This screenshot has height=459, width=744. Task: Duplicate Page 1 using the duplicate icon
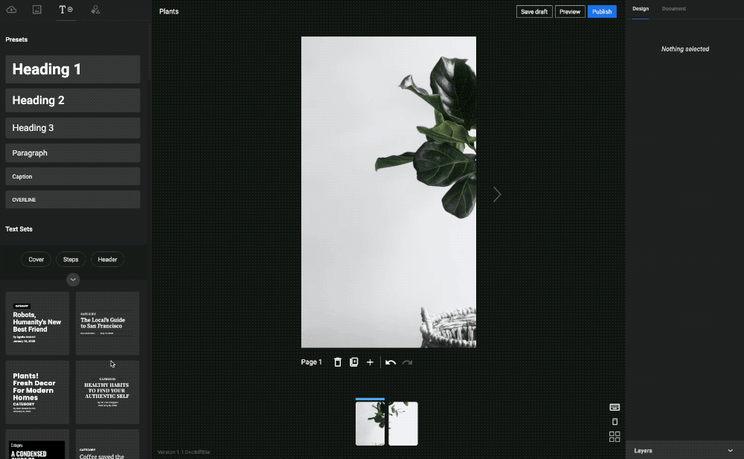pos(354,362)
